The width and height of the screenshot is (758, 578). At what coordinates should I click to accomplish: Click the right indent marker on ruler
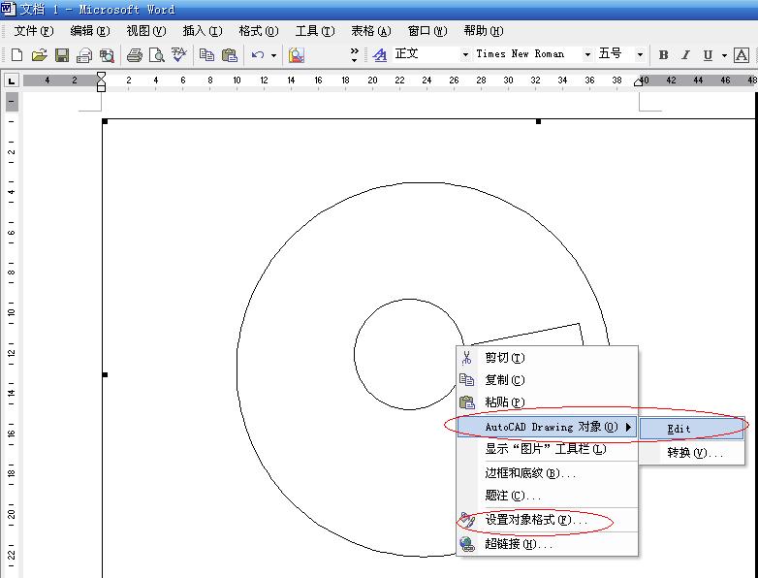click(639, 81)
